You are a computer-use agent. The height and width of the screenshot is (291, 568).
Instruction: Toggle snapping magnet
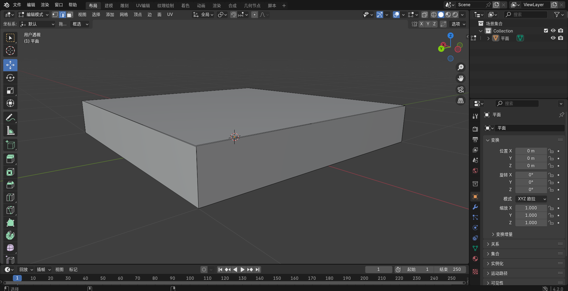pyautogui.click(x=233, y=14)
